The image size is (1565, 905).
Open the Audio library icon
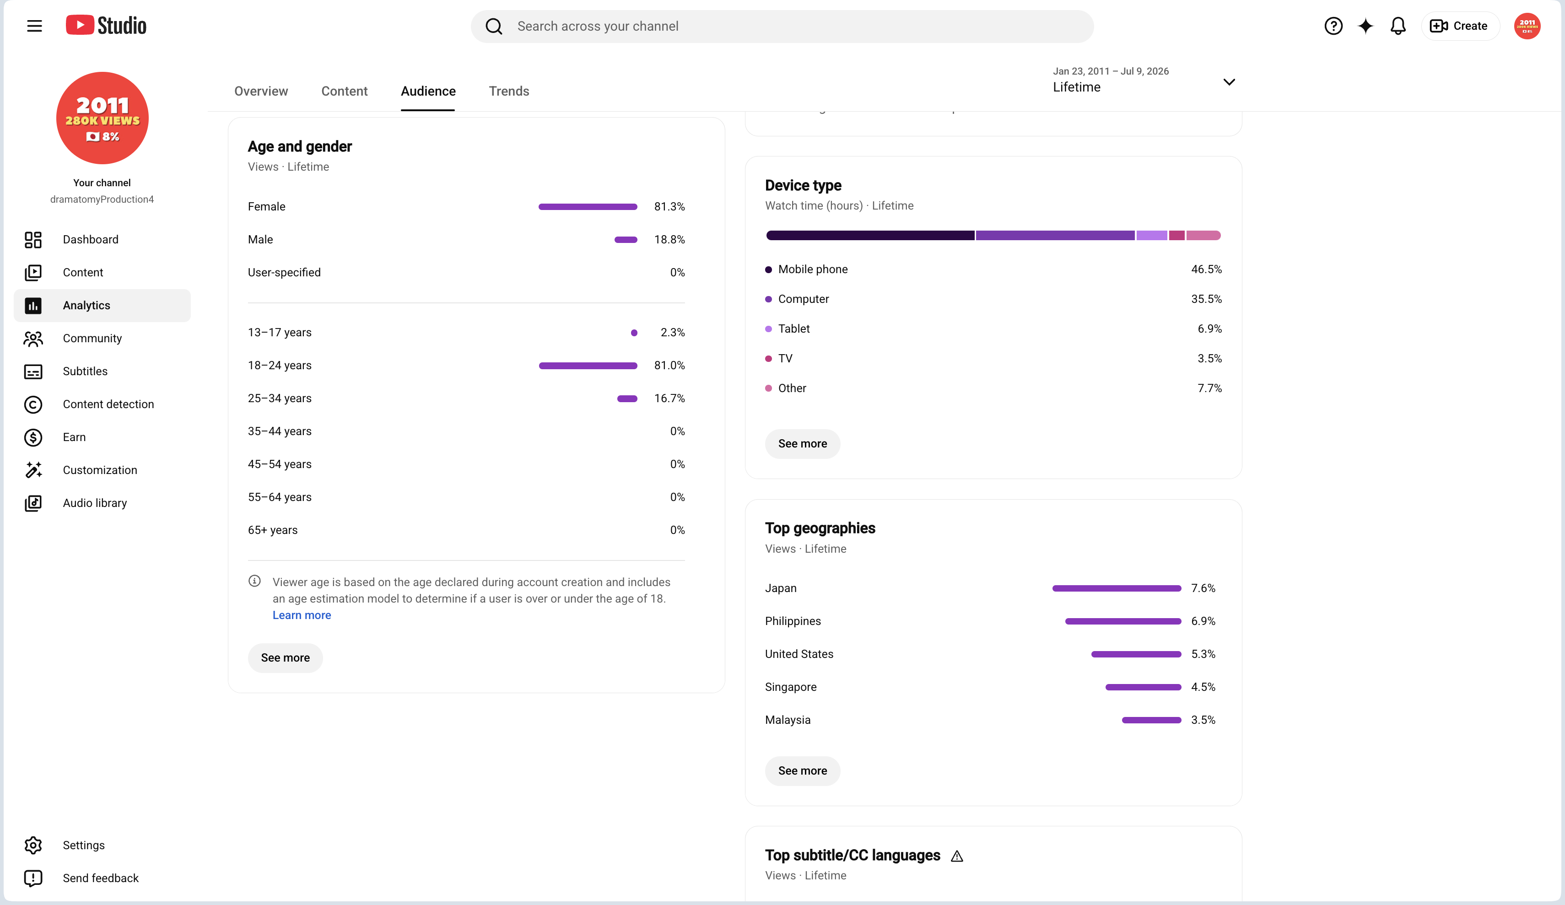33,503
